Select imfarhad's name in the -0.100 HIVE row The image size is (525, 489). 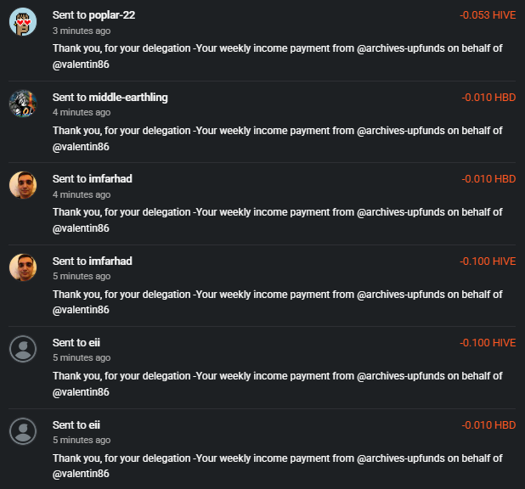tap(110, 261)
